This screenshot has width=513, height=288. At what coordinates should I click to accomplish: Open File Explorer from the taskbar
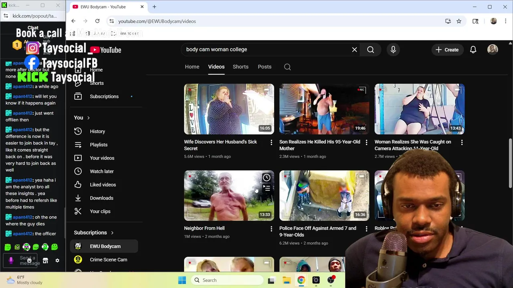pyautogui.click(x=286, y=280)
